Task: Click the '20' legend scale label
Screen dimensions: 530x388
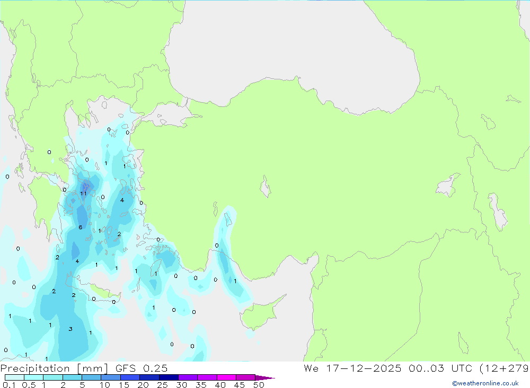Action: pyautogui.click(x=143, y=385)
